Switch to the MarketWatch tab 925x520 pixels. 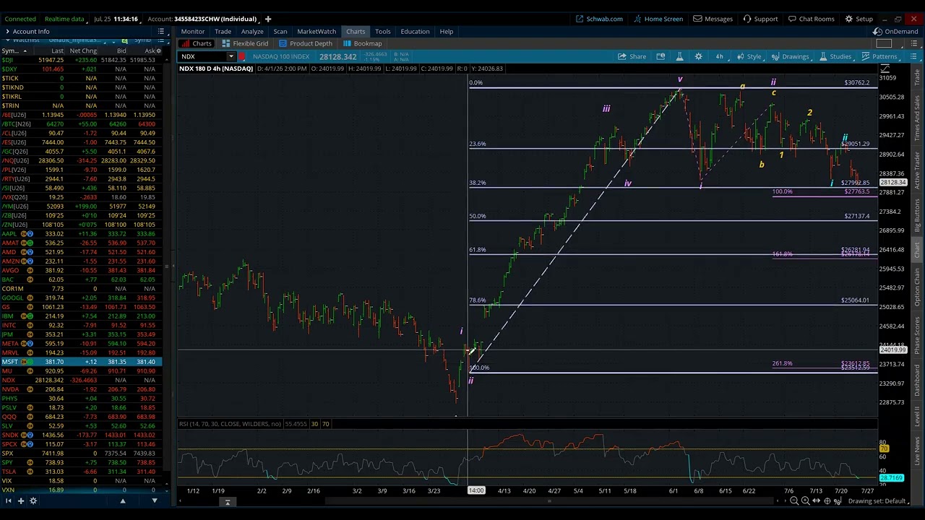(317, 31)
